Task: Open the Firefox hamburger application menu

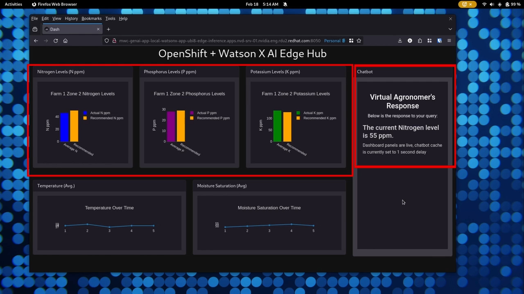Action: [x=449, y=41]
